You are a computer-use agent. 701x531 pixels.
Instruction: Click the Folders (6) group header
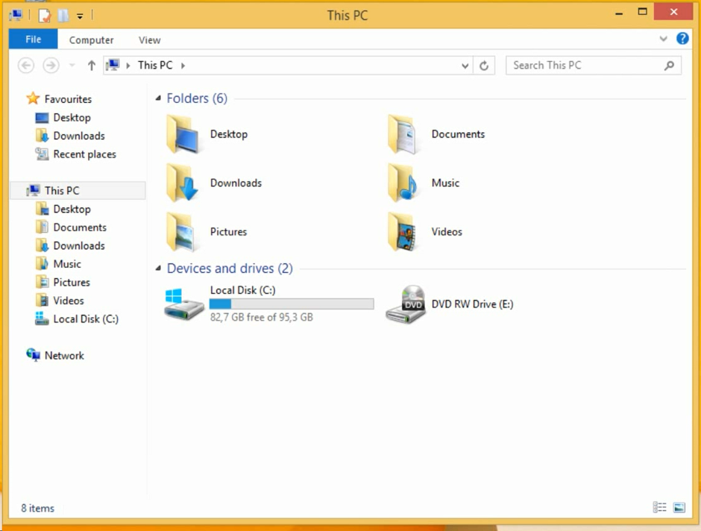point(197,98)
